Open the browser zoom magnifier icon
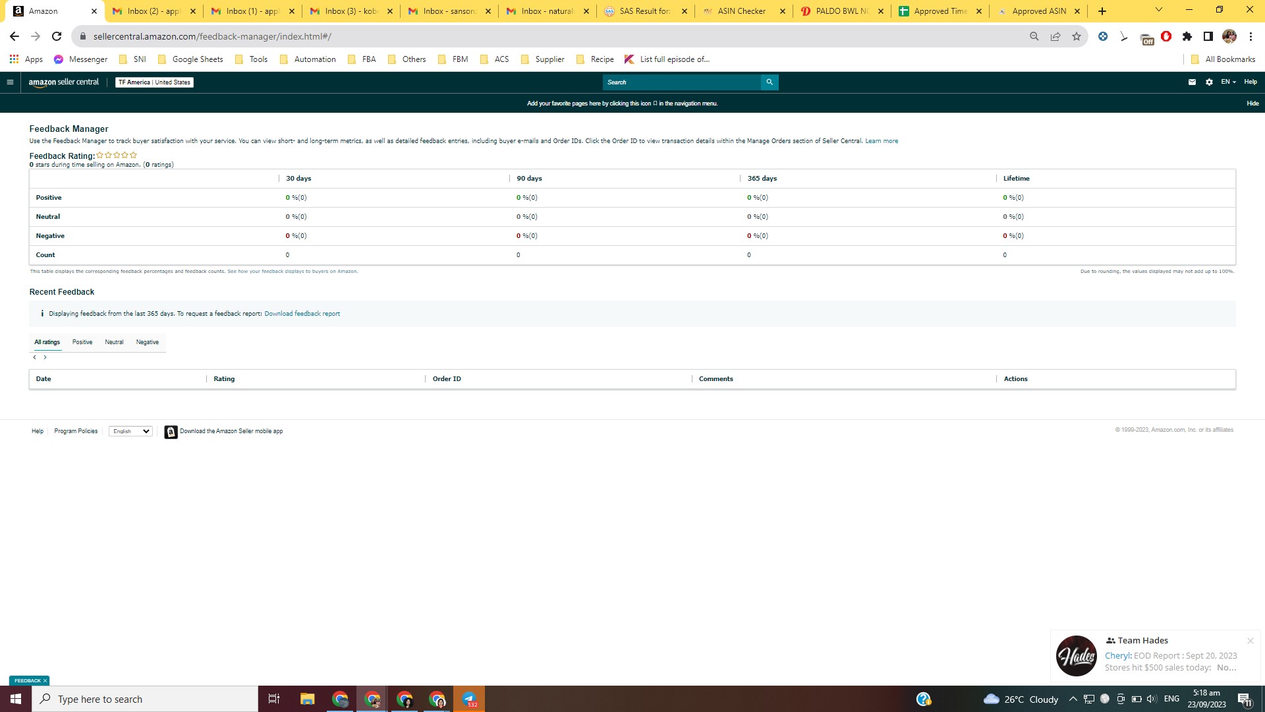The width and height of the screenshot is (1265, 712). (1034, 36)
